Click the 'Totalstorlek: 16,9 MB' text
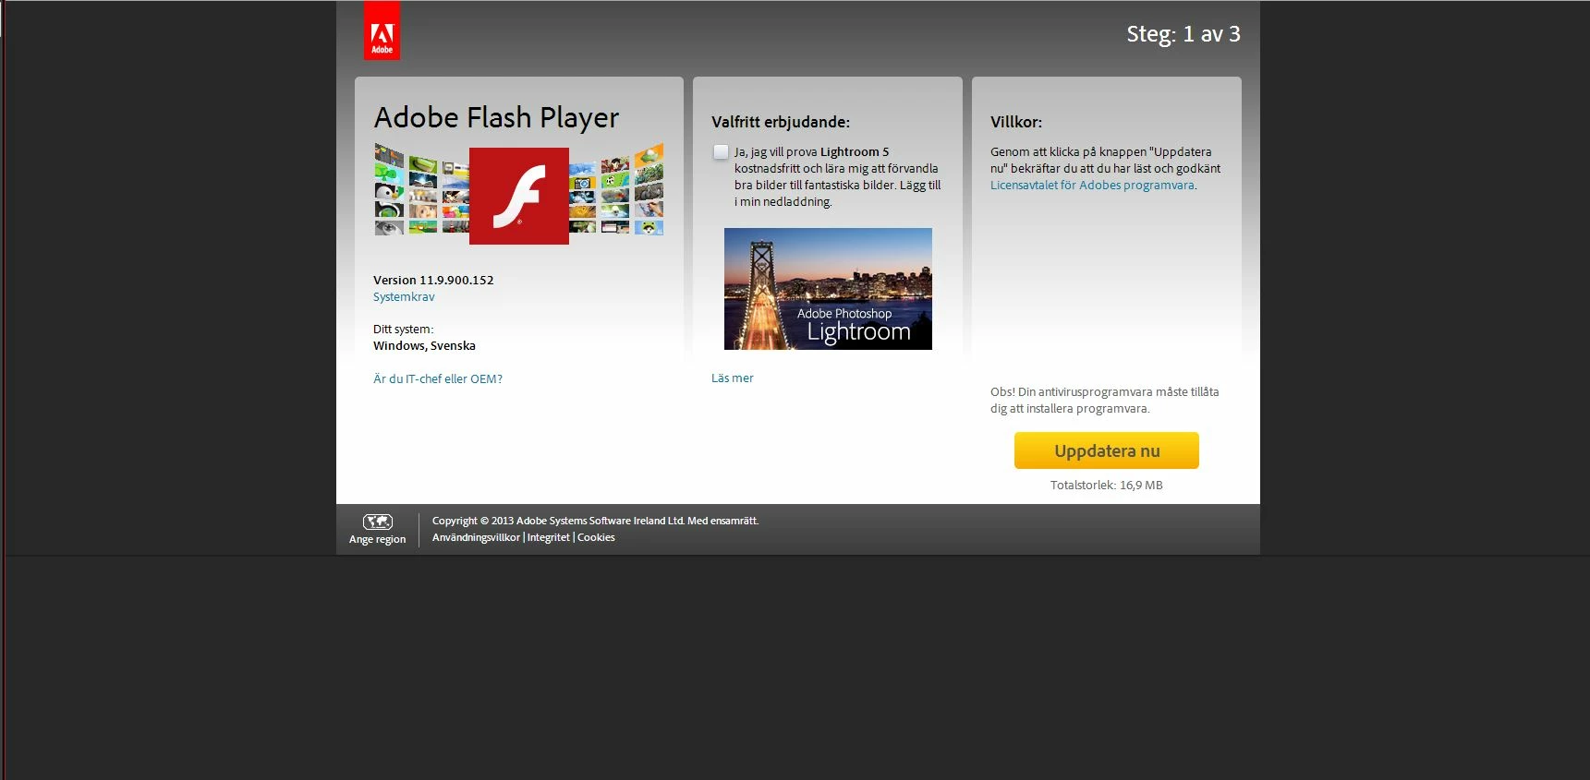Screen dimensions: 1590x780 tap(1107, 486)
